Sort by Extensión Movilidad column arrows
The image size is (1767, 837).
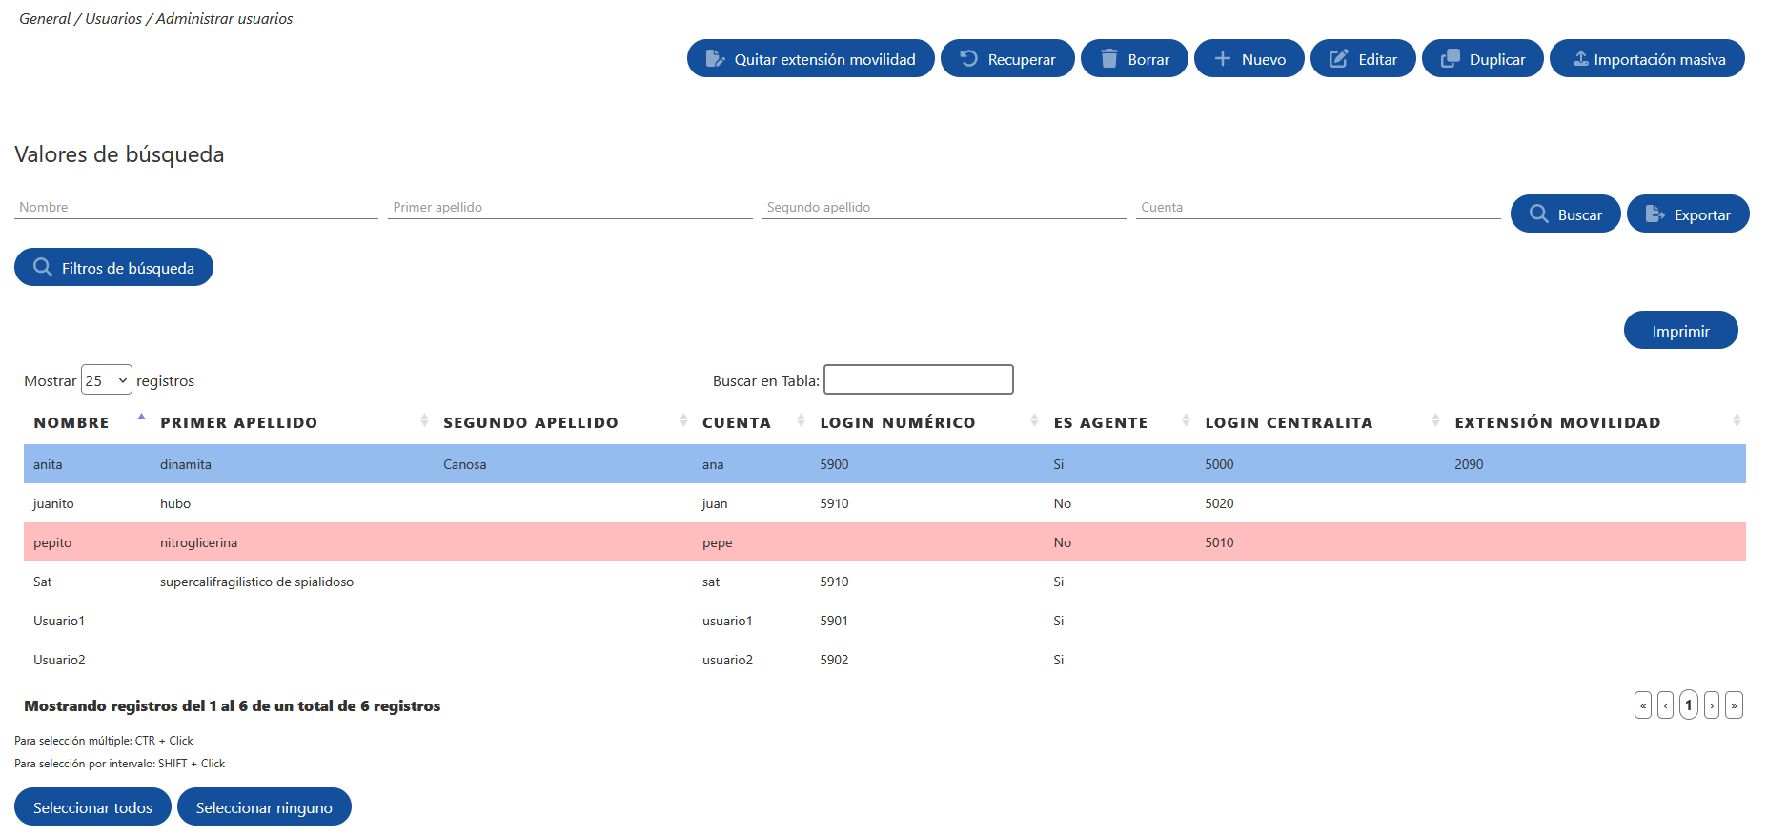pos(1737,421)
